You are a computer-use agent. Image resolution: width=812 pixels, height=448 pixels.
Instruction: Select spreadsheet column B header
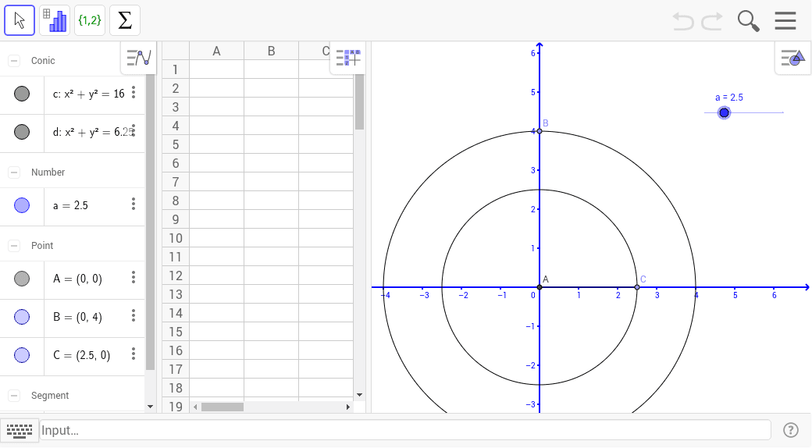click(x=272, y=51)
